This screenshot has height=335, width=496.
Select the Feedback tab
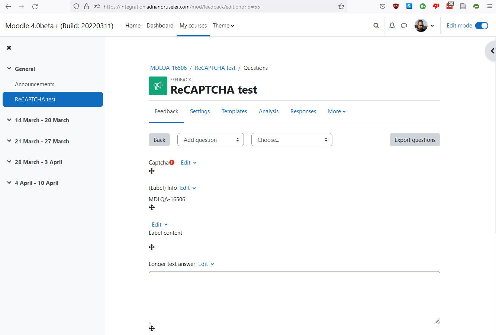pos(167,111)
